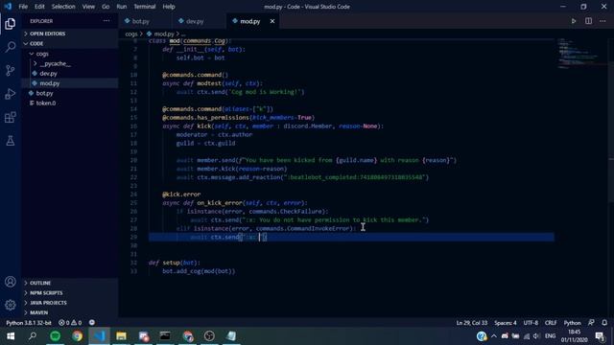Expand the Java Projects section
This screenshot has height=345, width=614.
[70, 303]
